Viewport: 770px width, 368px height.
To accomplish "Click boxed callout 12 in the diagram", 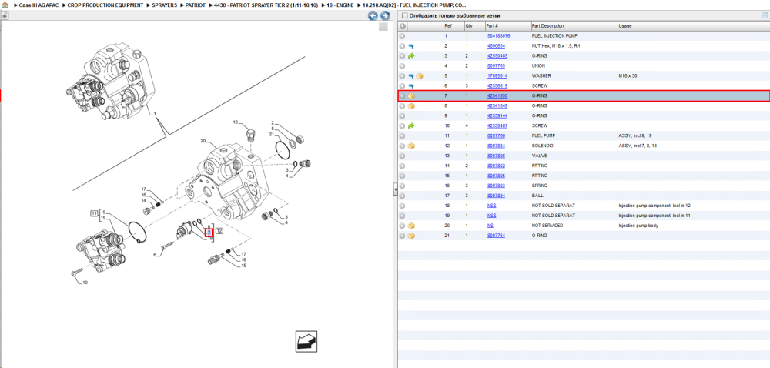I will coord(219,230).
